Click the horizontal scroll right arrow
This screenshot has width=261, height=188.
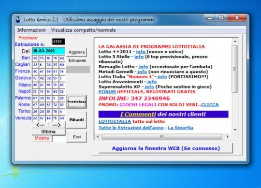[x=227, y=137]
